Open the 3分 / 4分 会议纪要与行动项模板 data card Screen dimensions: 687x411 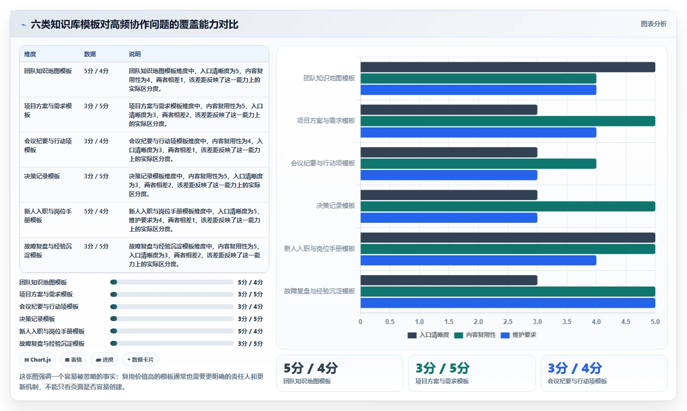coord(604,373)
